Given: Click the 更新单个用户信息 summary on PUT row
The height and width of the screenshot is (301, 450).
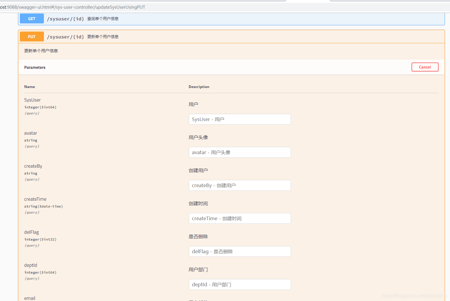Looking at the screenshot, I should coord(103,37).
